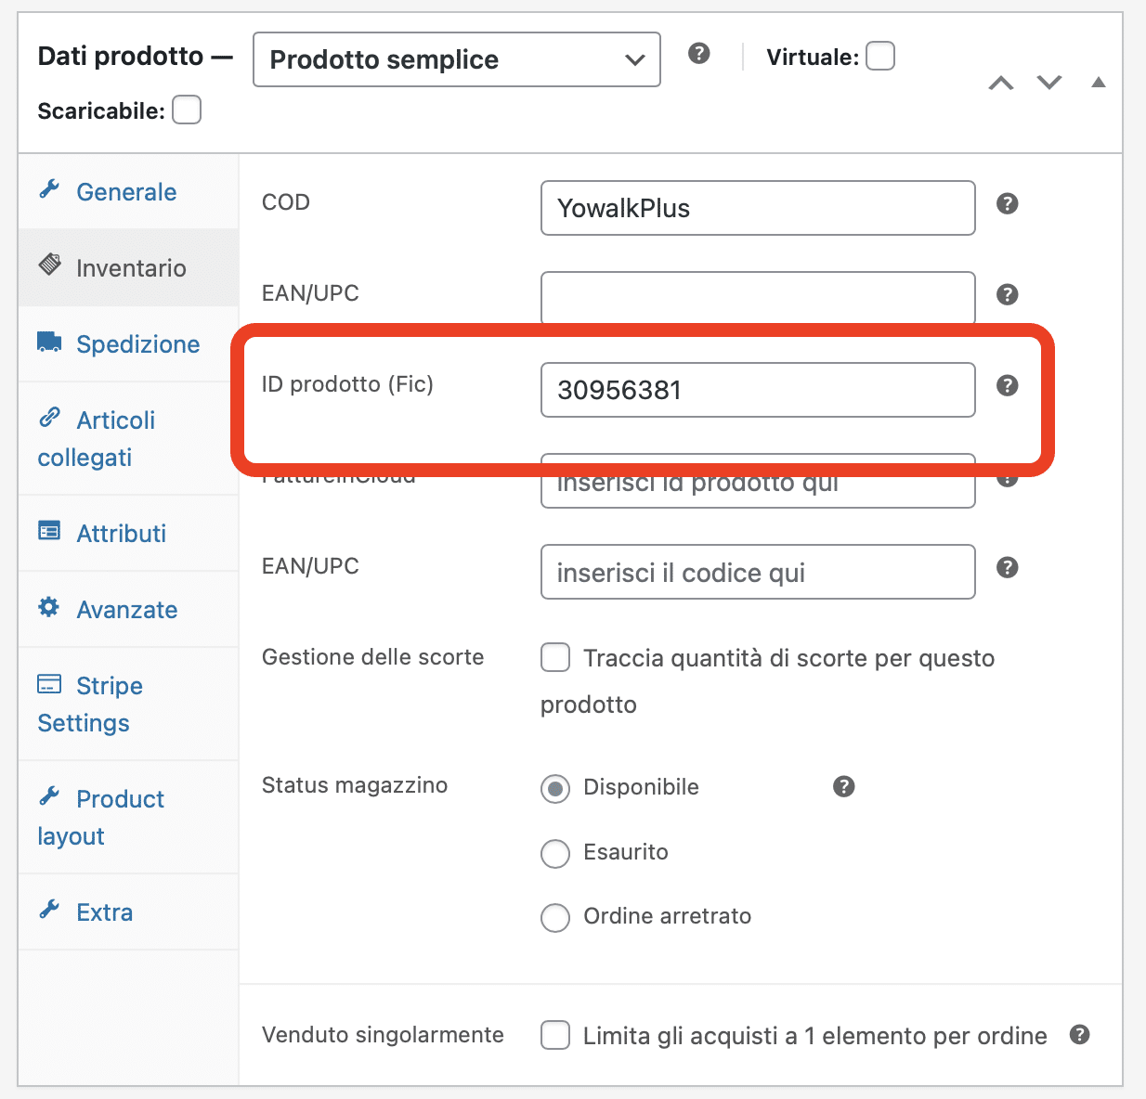
Task: Switch to the Attributi tab
Action: pos(121,534)
